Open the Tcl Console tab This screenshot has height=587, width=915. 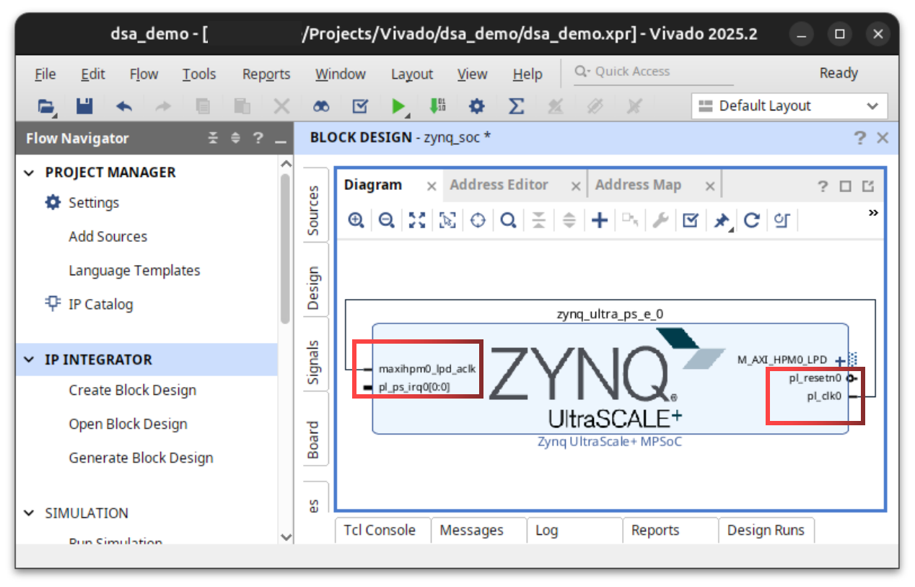click(x=380, y=530)
